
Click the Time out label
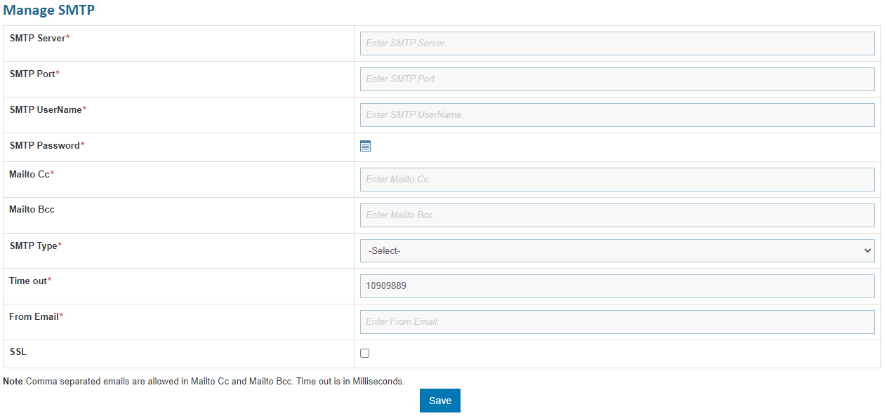(27, 280)
